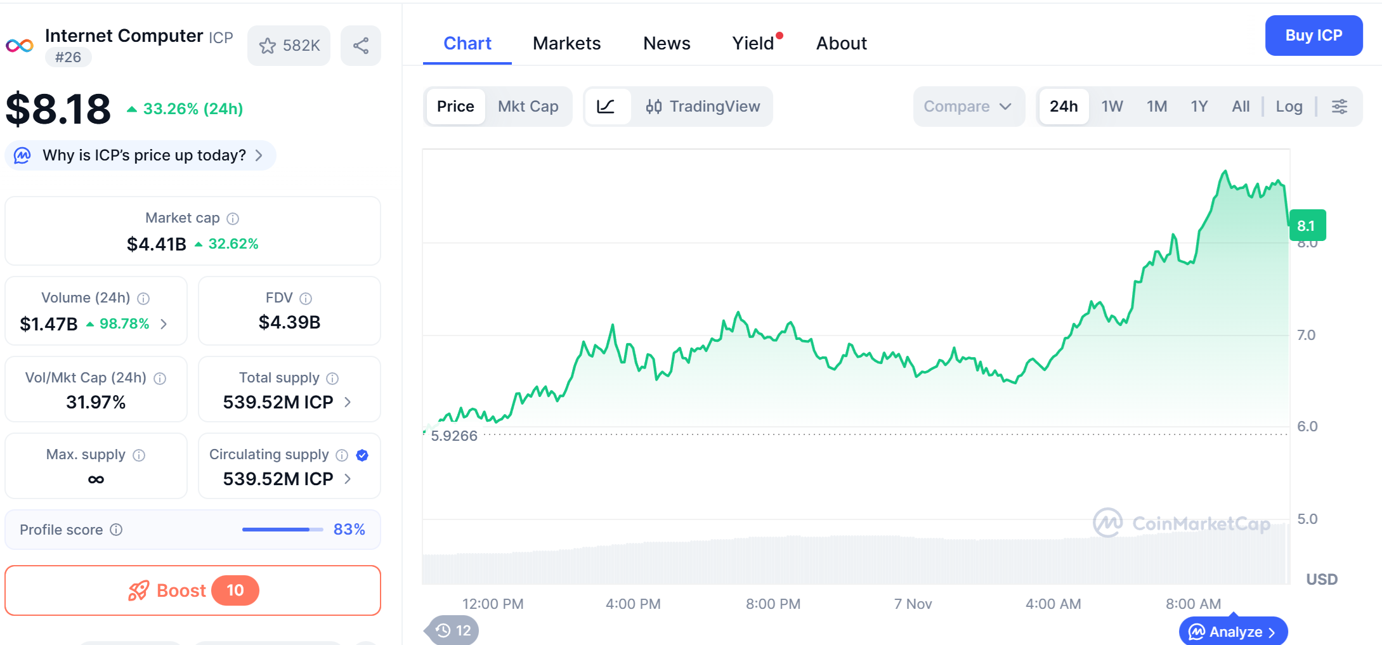Select the line chart icon
The image size is (1382, 645).
coord(606,107)
